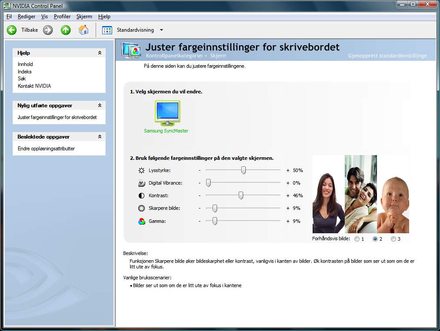Open the Profiler menu
This screenshot has height=331, width=440.
[x=62, y=17]
